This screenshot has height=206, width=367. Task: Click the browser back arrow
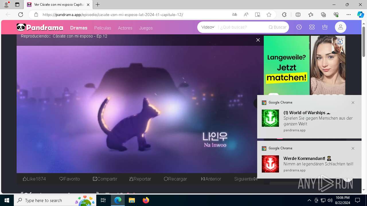8,15
